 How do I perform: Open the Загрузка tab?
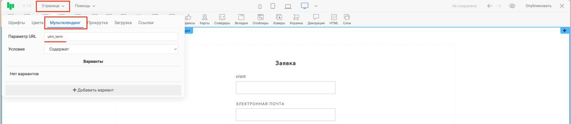click(x=123, y=23)
